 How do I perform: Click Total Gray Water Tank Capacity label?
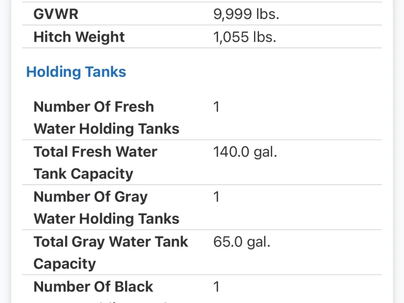pos(111,252)
